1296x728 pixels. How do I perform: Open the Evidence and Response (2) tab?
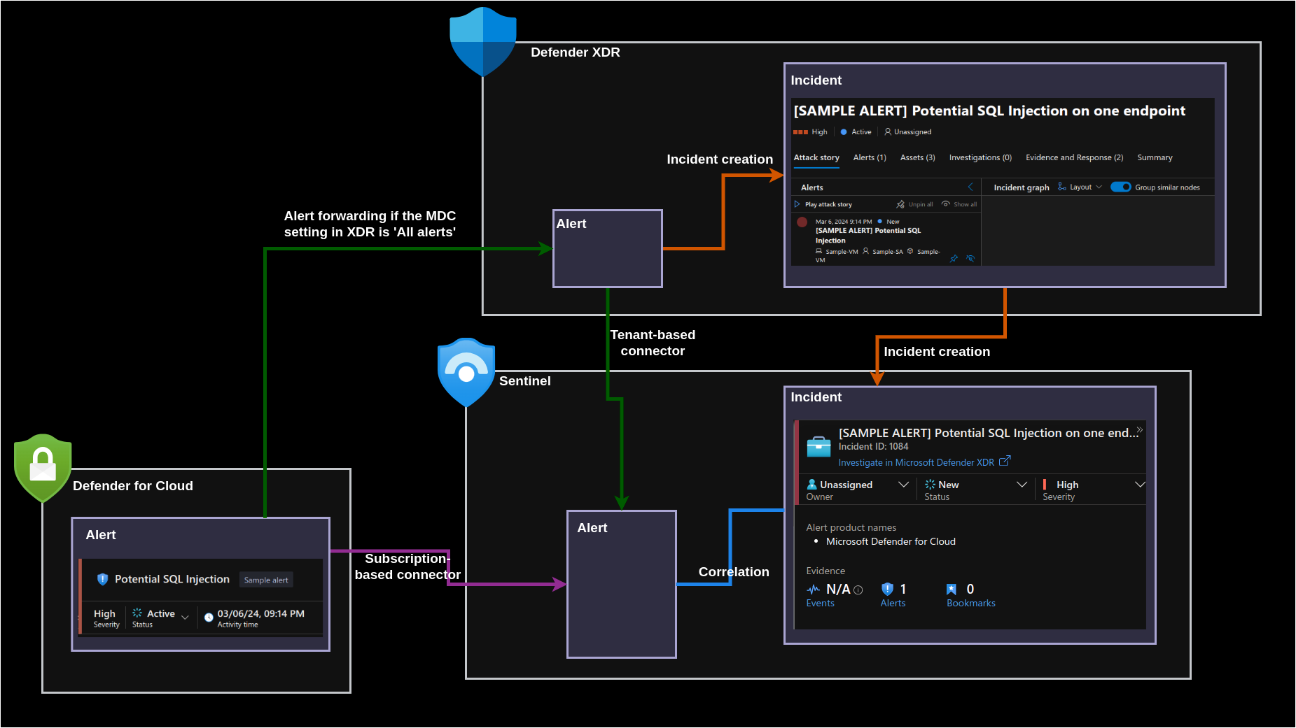(x=1074, y=157)
